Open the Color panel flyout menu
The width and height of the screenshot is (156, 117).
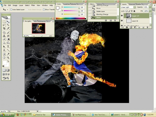point(85,4)
